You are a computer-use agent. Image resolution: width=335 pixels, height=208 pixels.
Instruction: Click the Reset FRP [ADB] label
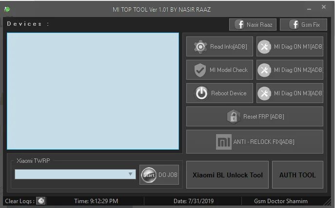pyautogui.click(x=264, y=117)
